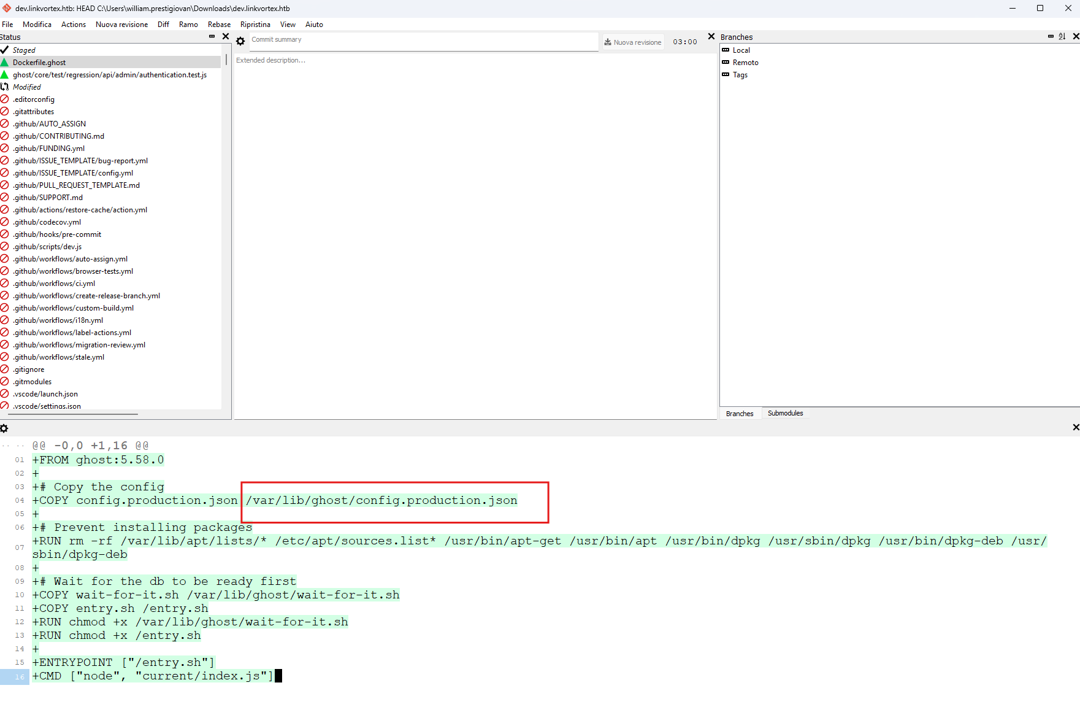This screenshot has width=1080, height=723.
Task: Click the red status icon beside .editorconfig
Action: click(4, 99)
